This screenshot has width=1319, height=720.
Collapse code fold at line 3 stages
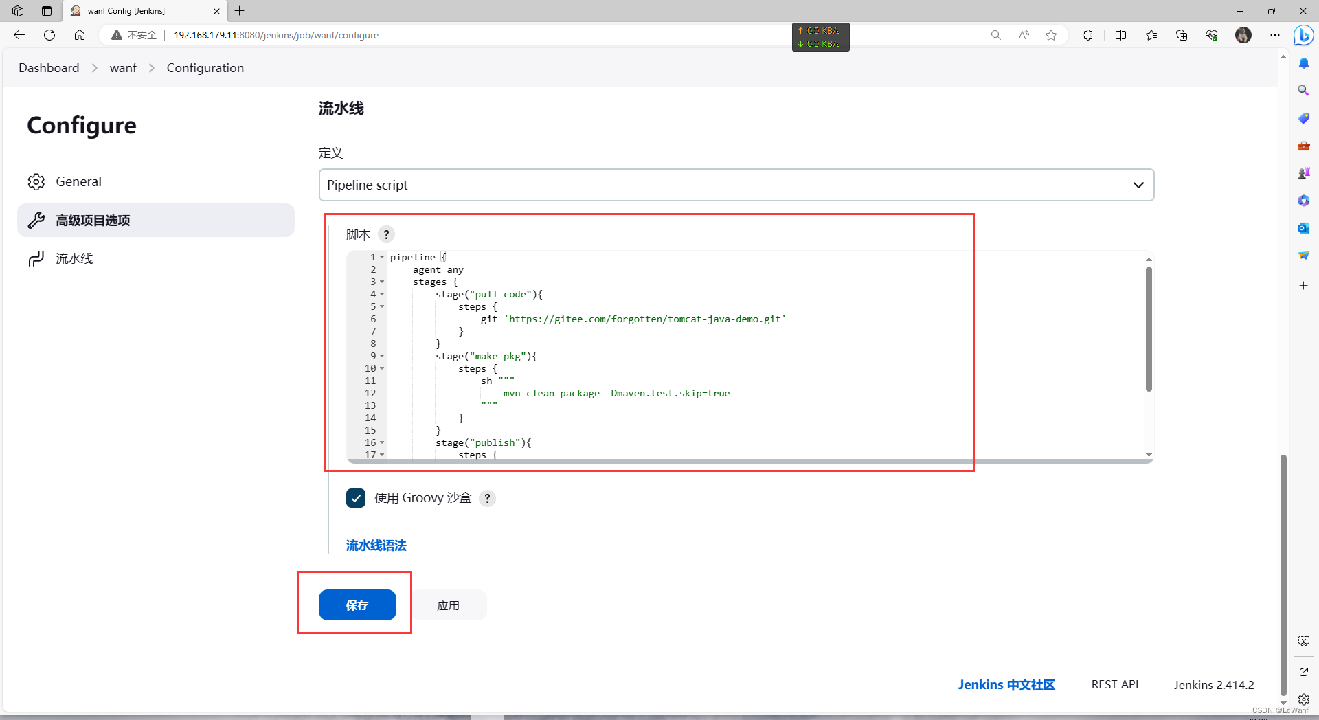[382, 282]
